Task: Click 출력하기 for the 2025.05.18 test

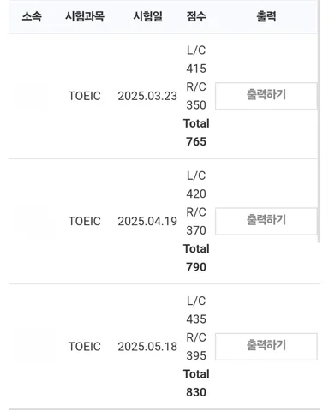Action: [x=266, y=346]
